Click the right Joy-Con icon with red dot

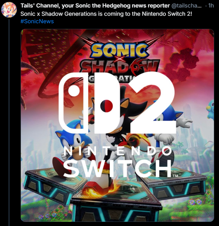[107, 102]
